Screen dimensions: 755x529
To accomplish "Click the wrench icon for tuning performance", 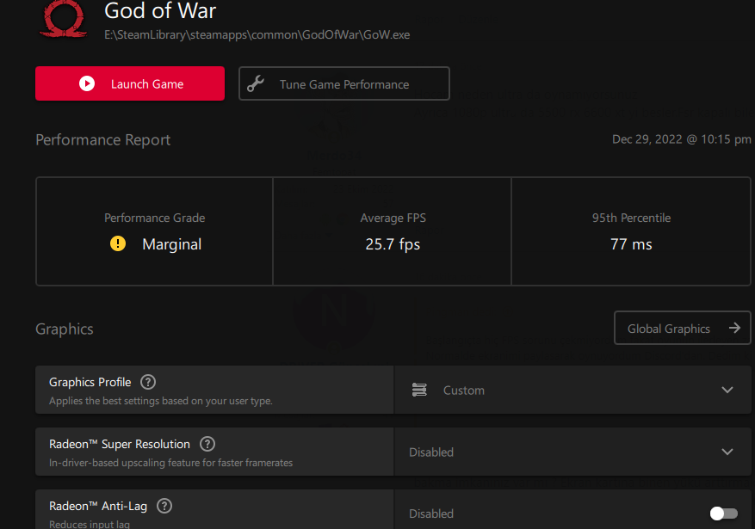I will point(256,83).
